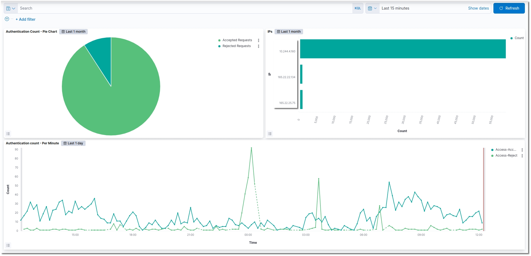The width and height of the screenshot is (531, 256).
Task: Open options for Accepted Requests legend item
Action: tap(258, 40)
